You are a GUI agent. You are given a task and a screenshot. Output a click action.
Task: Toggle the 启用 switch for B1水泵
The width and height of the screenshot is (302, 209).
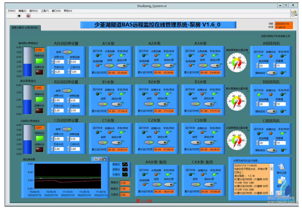click(x=103, y=104)
